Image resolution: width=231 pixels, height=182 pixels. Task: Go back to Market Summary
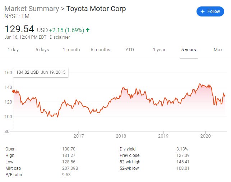pos(32,9)
